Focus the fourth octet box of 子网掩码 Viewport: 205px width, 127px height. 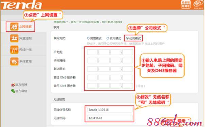click(x=128, y=60)
